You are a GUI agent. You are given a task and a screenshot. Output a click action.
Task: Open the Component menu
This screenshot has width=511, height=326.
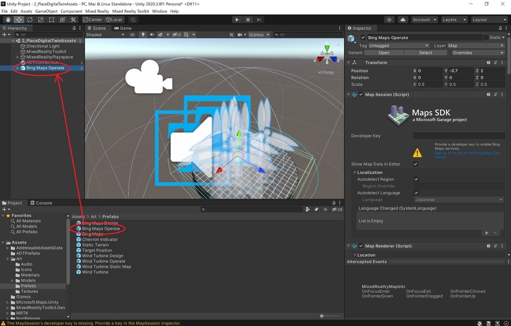tap(71, 11)
